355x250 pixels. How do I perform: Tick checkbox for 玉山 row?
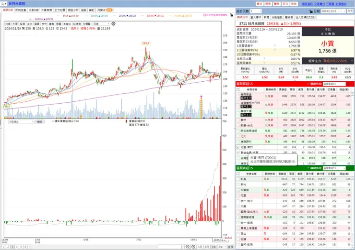[x=238, y=234]
